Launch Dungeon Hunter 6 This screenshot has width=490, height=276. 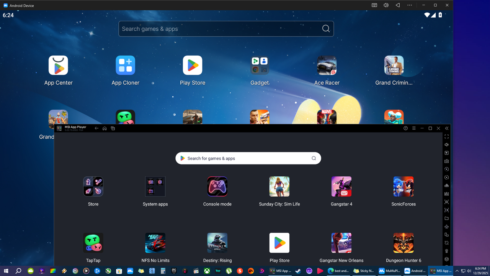tap(403, 243)
